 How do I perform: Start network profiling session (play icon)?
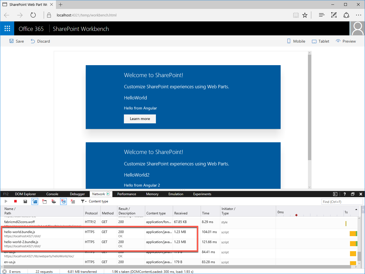(6, 201)
